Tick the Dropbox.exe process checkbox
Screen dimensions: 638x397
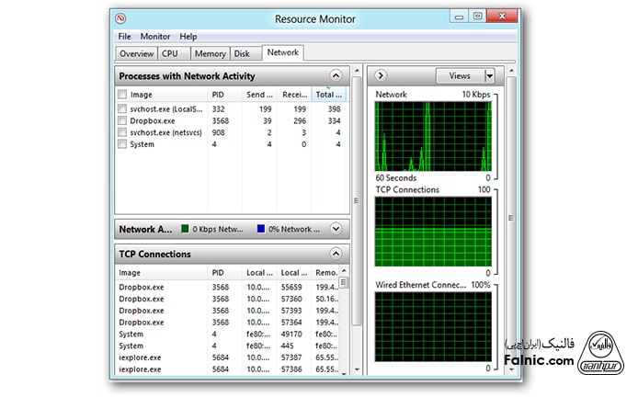(x=122, y=120)
